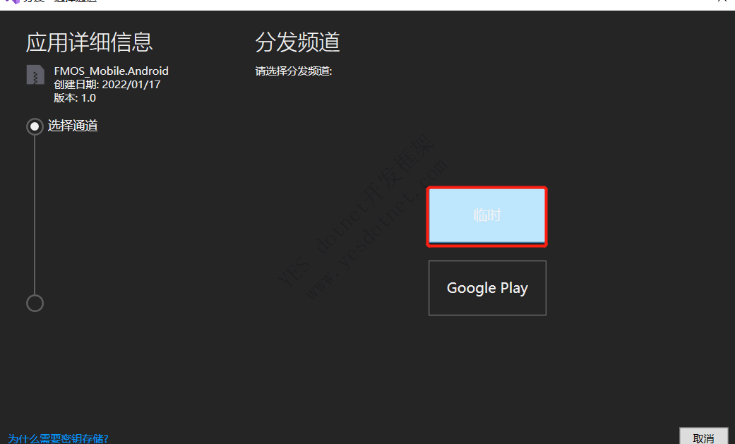Click the FMOS_Mobile.Android archive file icon
735x444 pixels.
coord(35,75)
